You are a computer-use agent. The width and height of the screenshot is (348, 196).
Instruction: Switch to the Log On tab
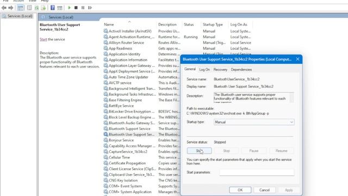(204, 70)
